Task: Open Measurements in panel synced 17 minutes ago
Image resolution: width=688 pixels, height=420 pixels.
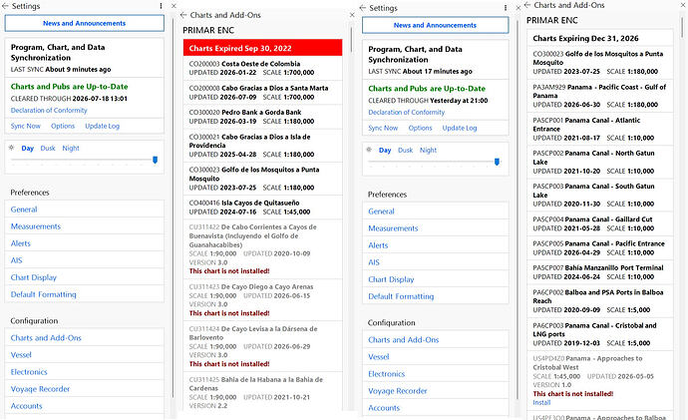Action: tap(436, 228)
